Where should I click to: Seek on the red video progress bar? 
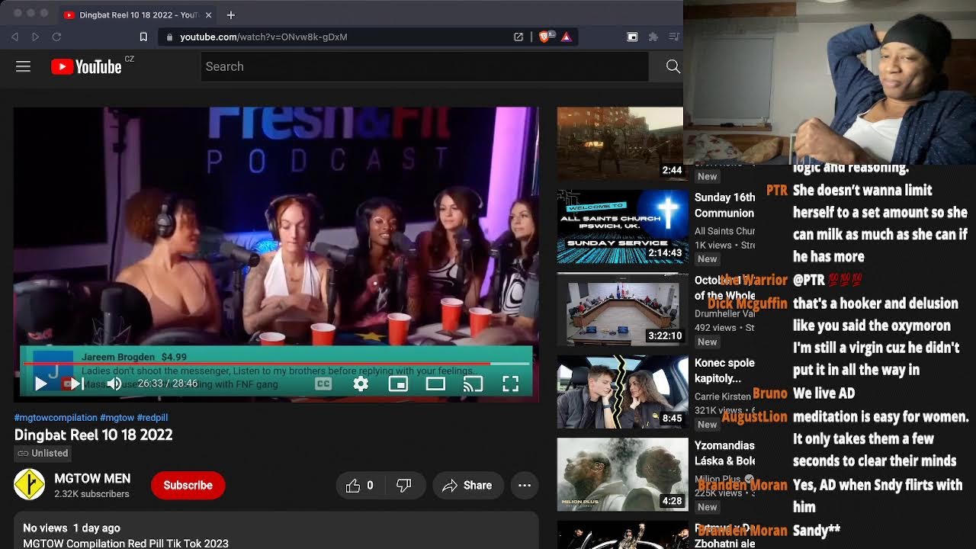click(277, 364)
